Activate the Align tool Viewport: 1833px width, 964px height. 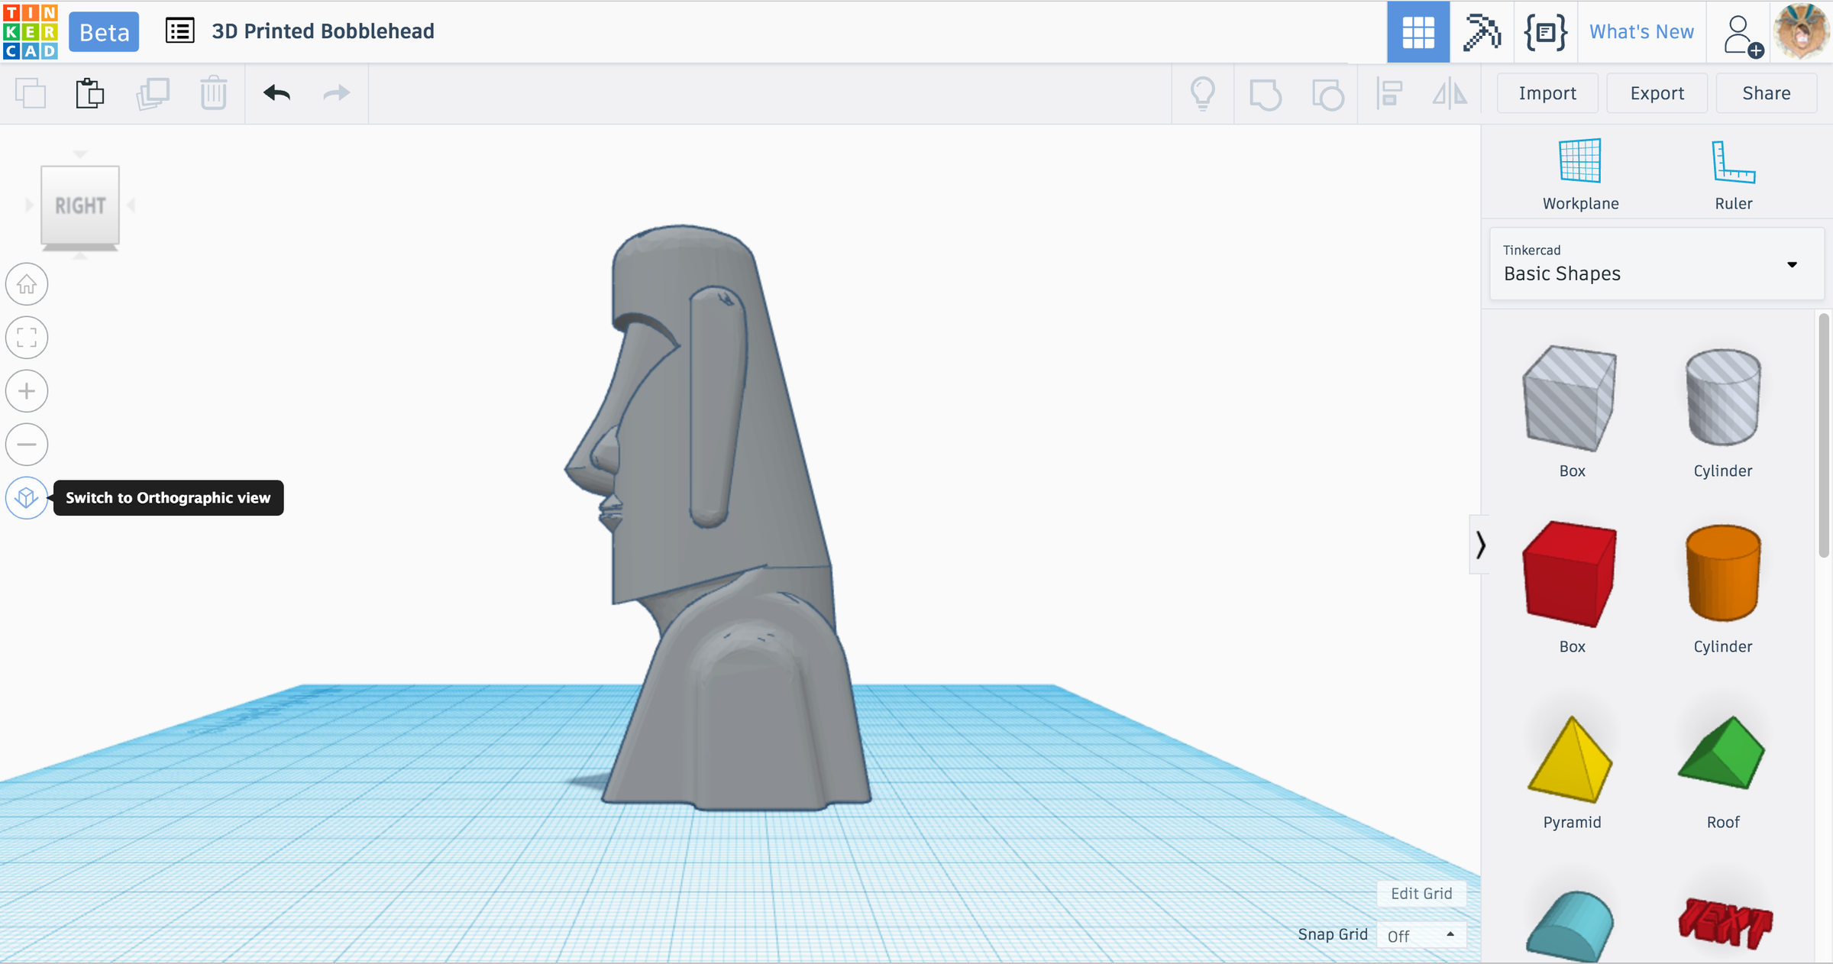pyautogui.click(x=1389, y=92)
